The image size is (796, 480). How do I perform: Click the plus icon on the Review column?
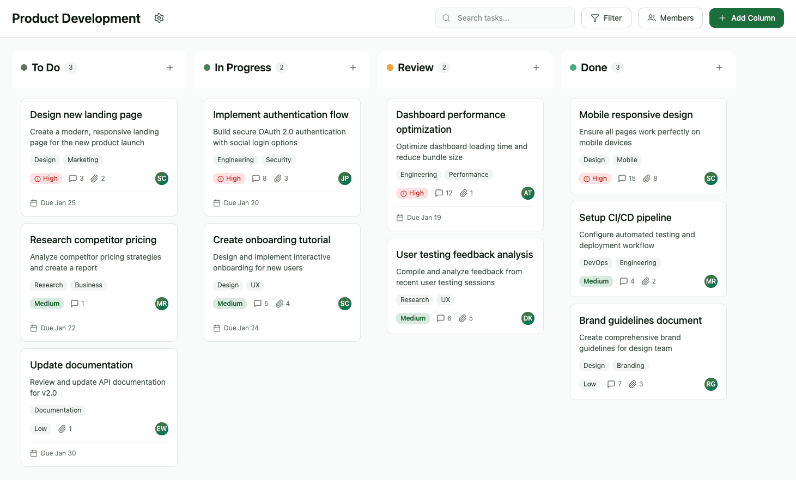(x=536, y=67)
